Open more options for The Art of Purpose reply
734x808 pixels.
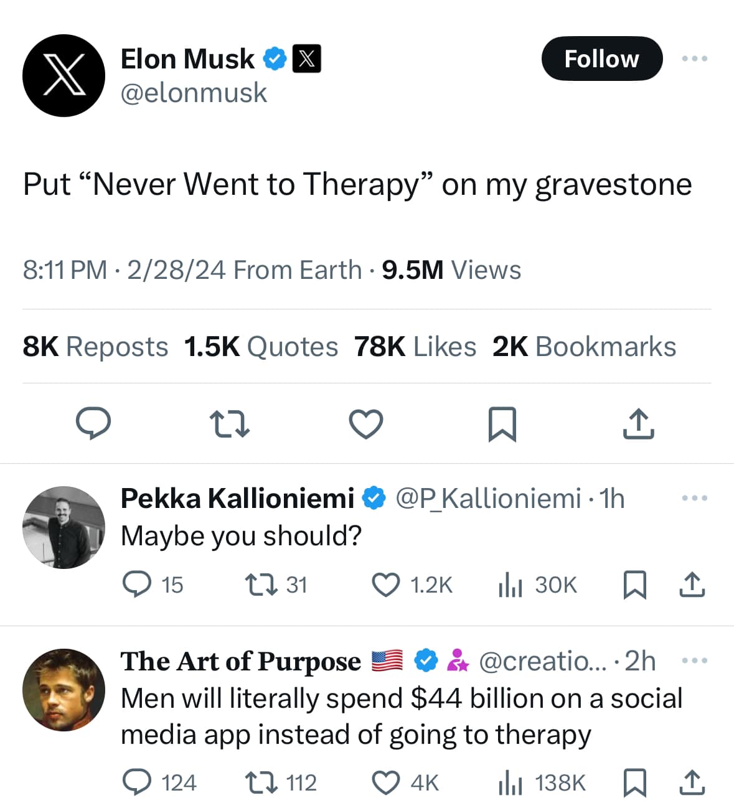click(694, 660)
